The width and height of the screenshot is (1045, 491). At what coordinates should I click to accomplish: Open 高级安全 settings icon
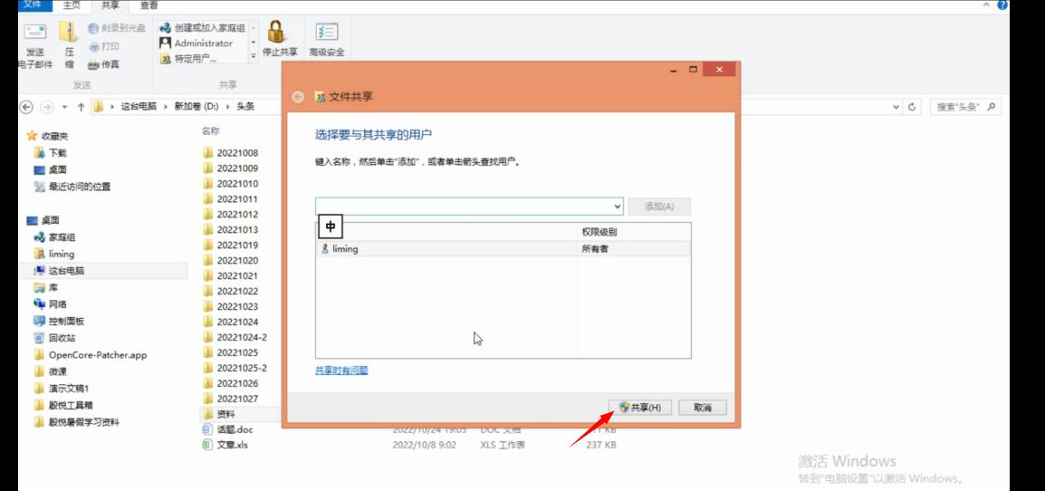[327, 32]
